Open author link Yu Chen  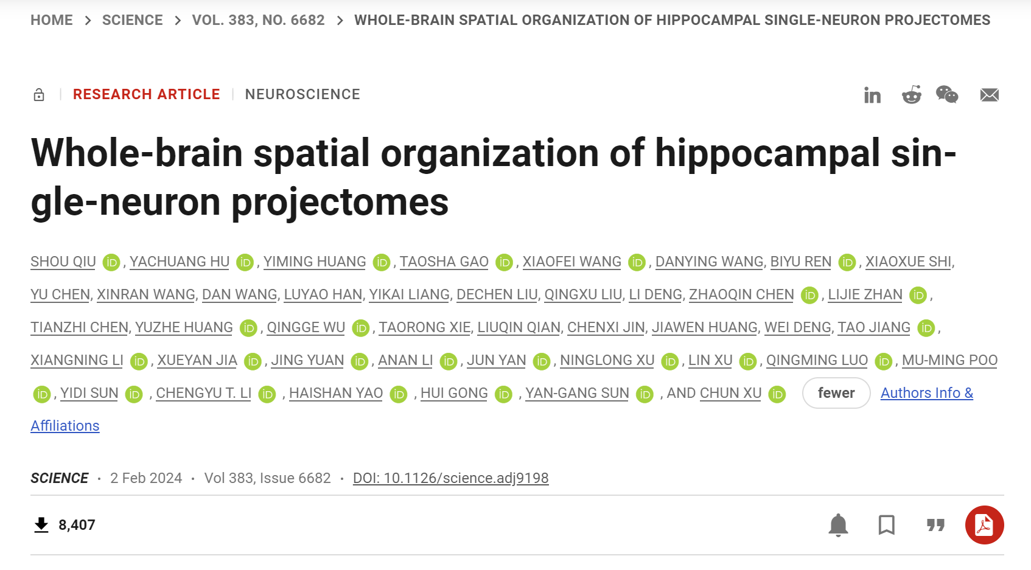pyautogui.click(x=60, y=294)
